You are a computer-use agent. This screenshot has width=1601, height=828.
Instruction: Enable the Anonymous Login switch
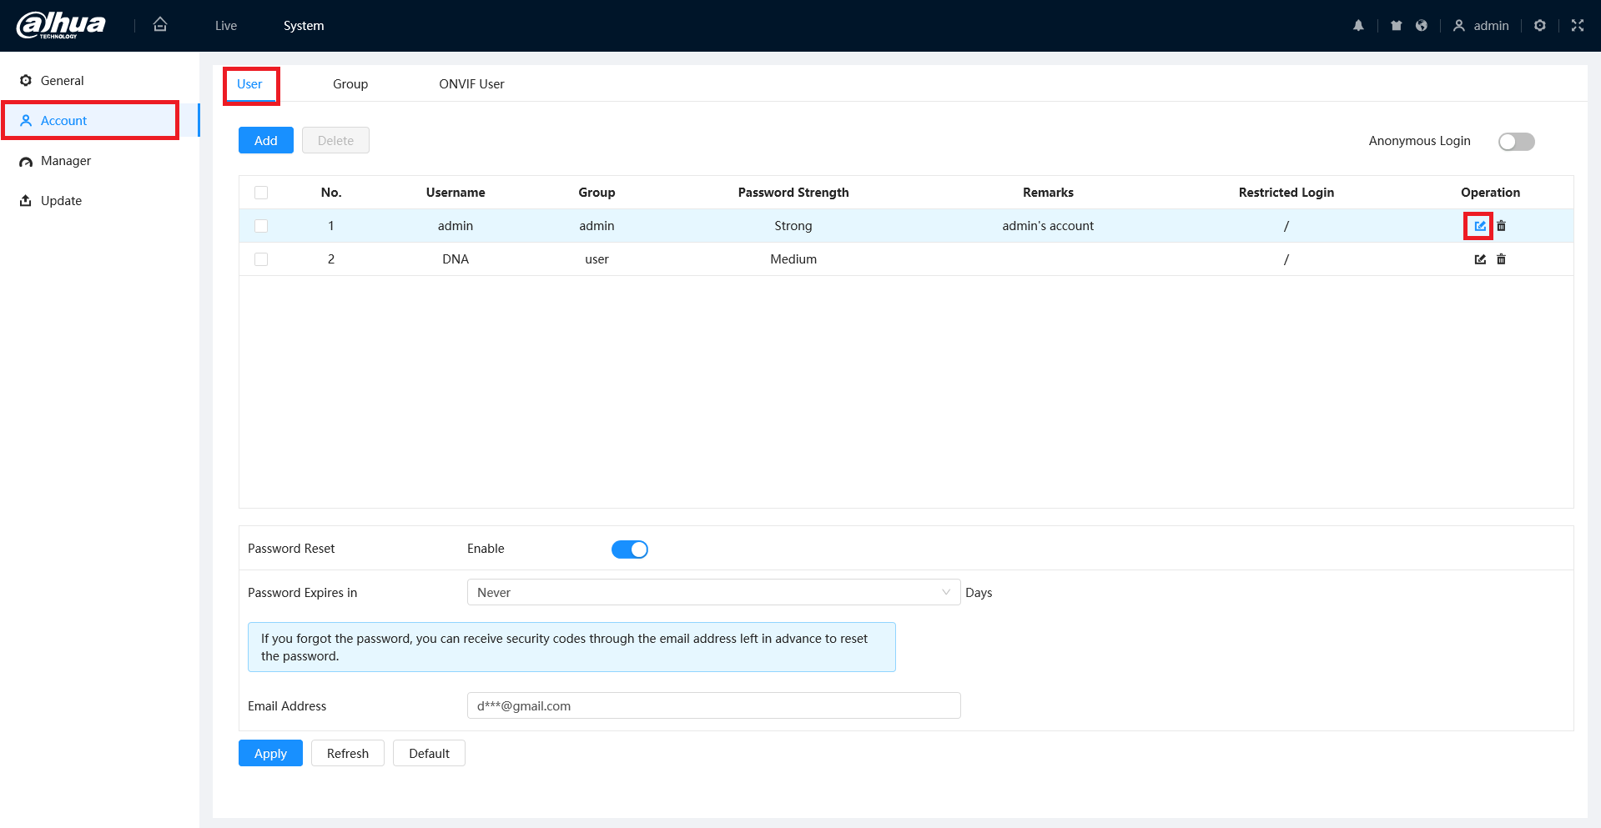(1516, 142)
